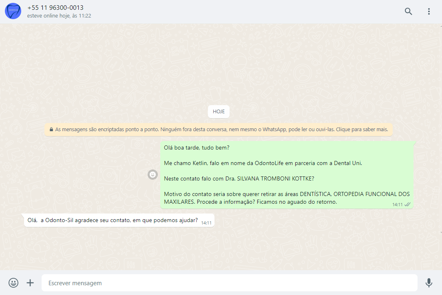This screenshot has width=442, height=295.
Task: Click the search icon in chat header
Action: coord(408,11)
